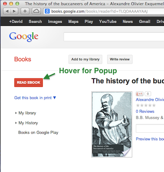Image resolution: width=164 pixels, height=172 pixels.
Task: Click the Write review button
Action: click(x=120, y=60)
